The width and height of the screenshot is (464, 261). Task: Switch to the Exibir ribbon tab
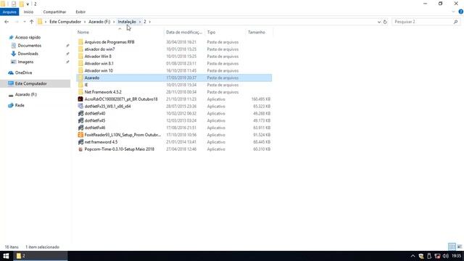80,12
